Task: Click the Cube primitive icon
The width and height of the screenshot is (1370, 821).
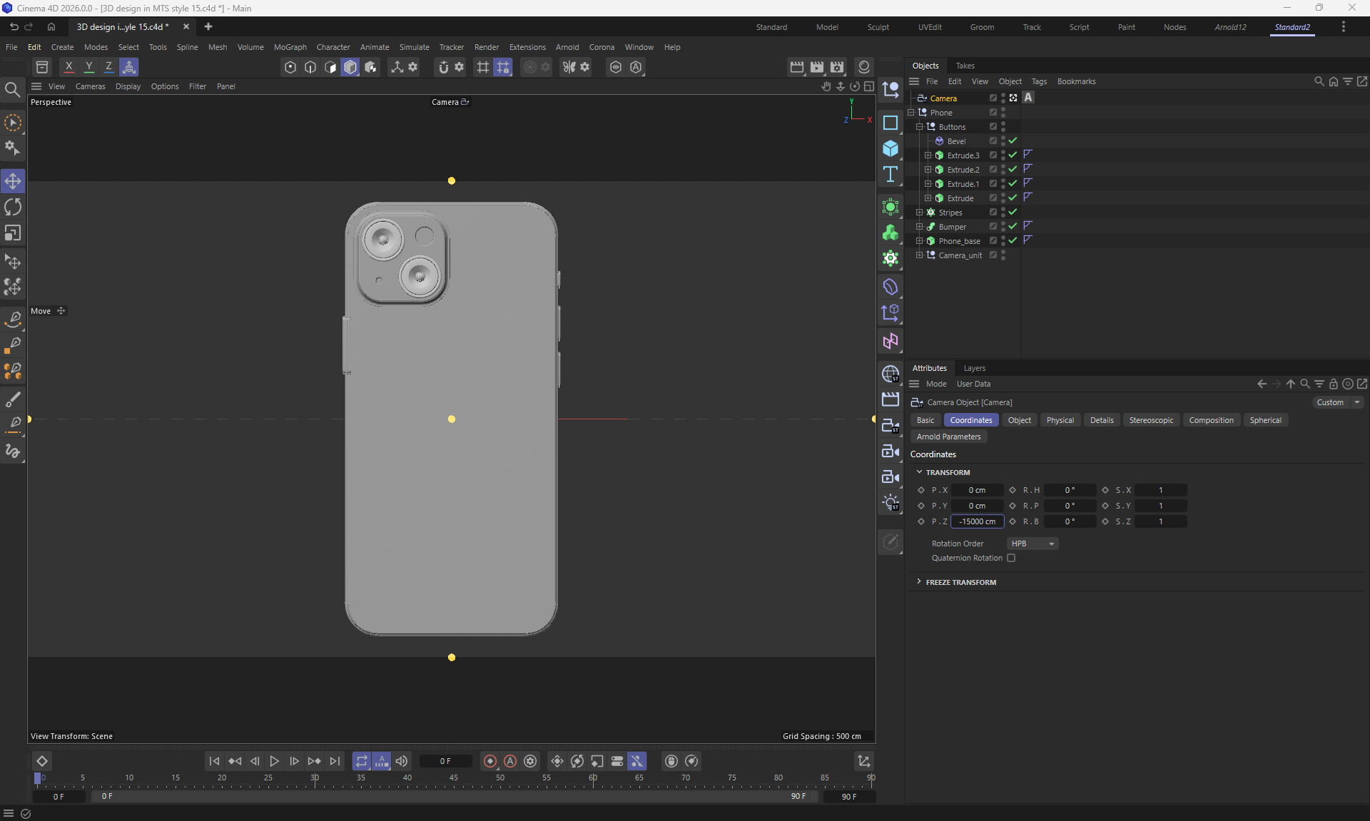Action: click(890, 148)
